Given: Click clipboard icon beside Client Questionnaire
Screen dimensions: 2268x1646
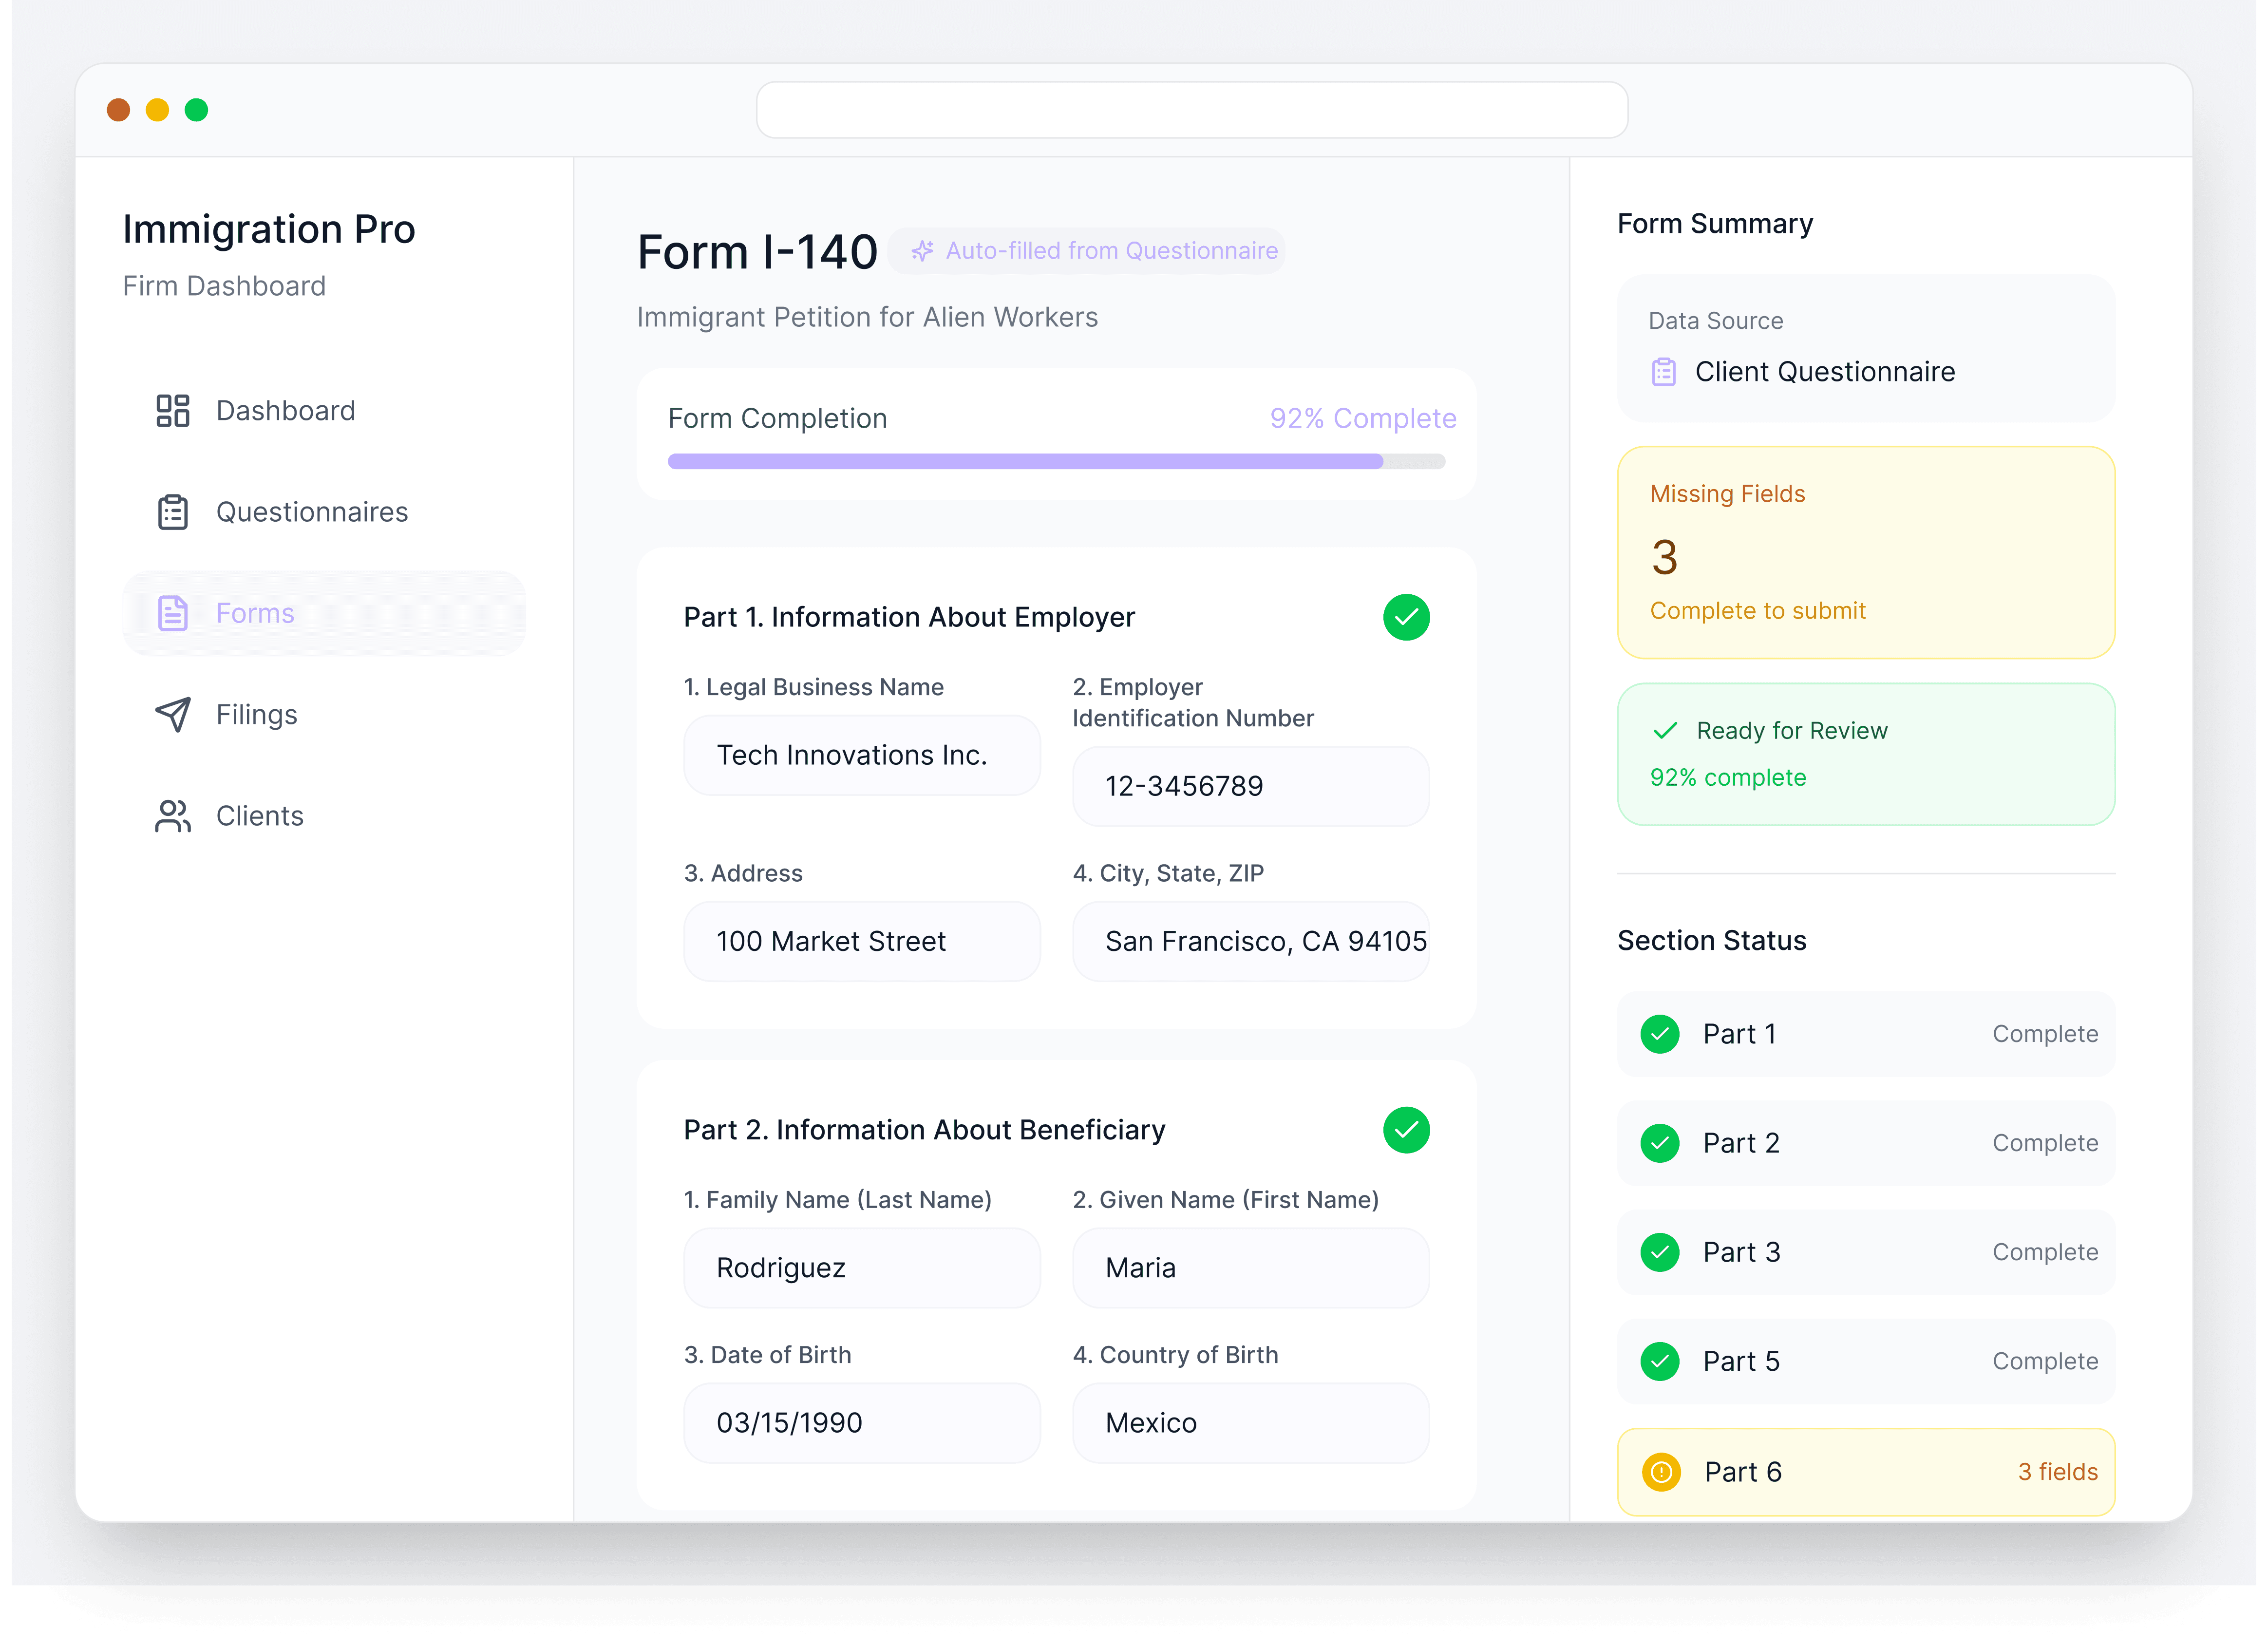Looking at the screenshot, I should [1663, 372].
